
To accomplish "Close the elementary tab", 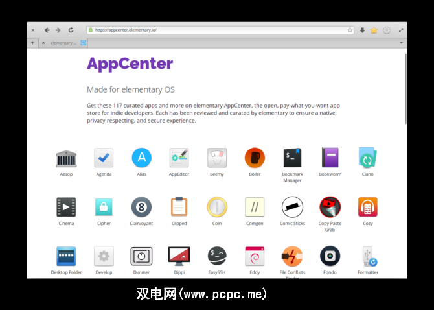I will click(43, 43).
